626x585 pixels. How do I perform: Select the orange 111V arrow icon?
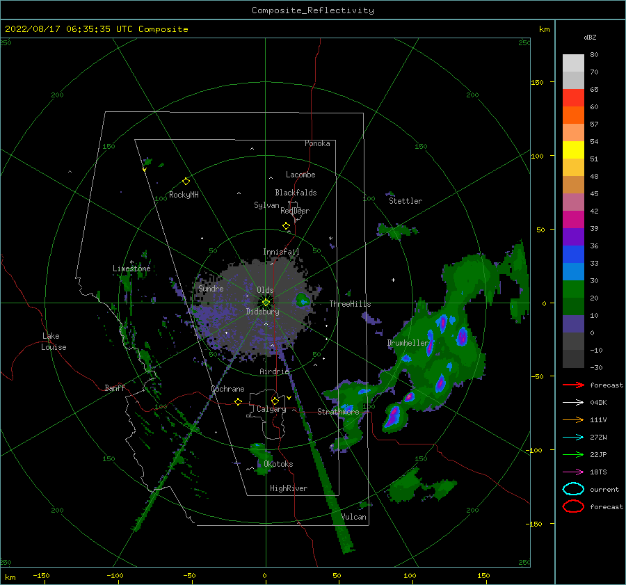pyautogui.click(x=573, y=419)
